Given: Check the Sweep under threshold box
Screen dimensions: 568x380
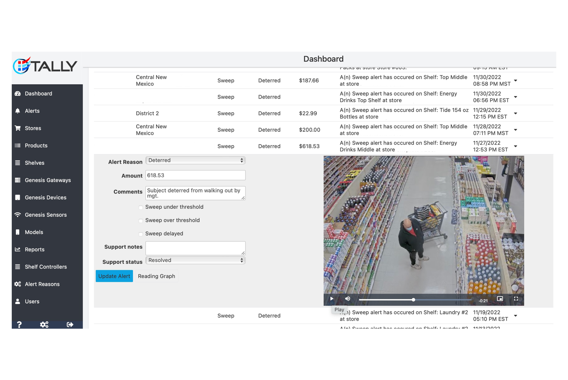Looking at the screenshot, I should click(x=141, y=207).
